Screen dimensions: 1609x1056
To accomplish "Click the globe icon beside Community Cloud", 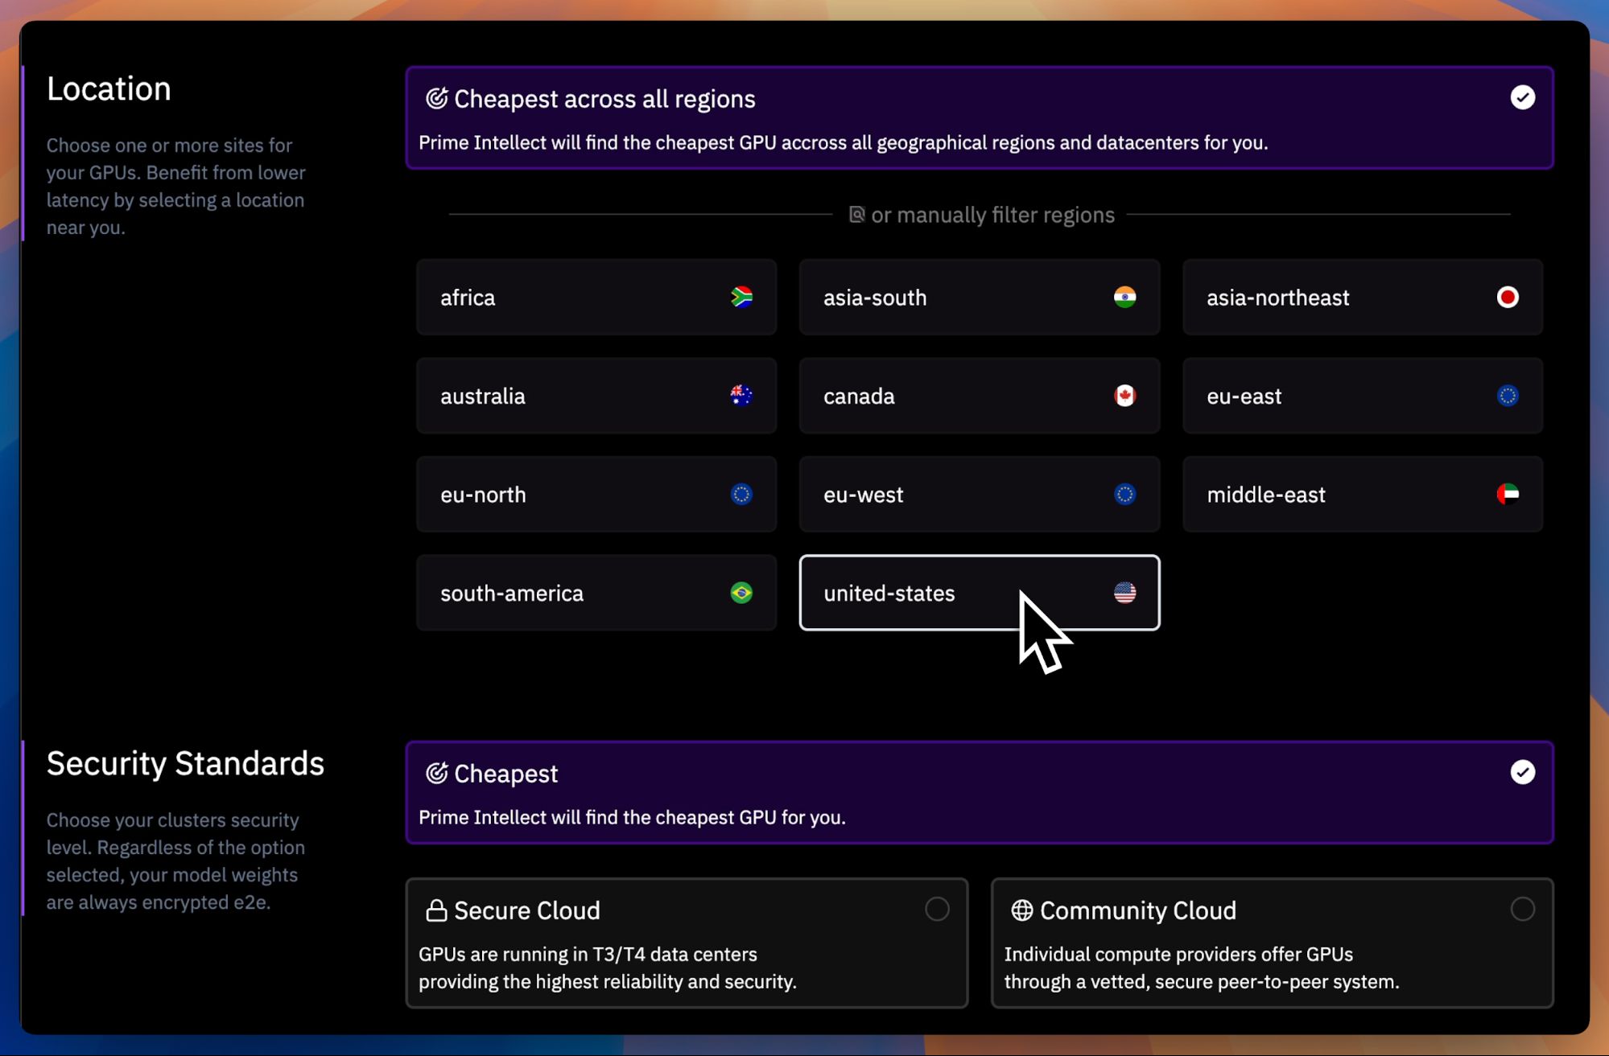I will [1021, 910].
